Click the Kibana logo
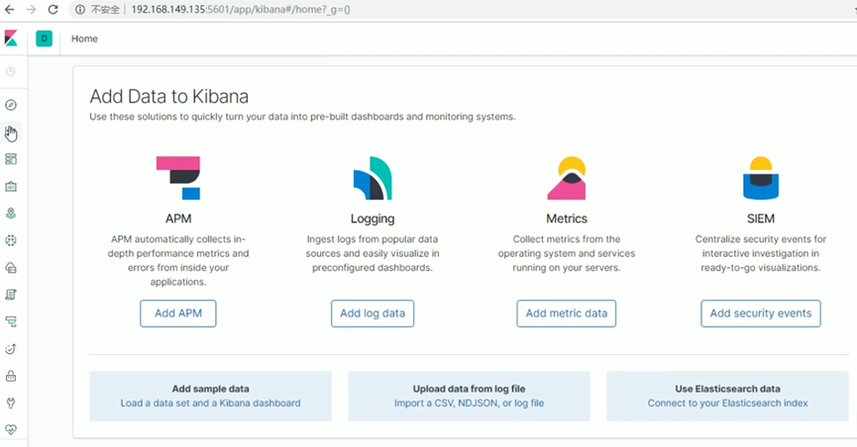857x447 pixels. pos(11,39)
